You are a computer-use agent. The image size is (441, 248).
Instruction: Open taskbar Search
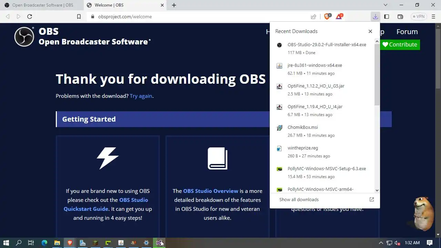pyautogui.click(x=19, y=243)
